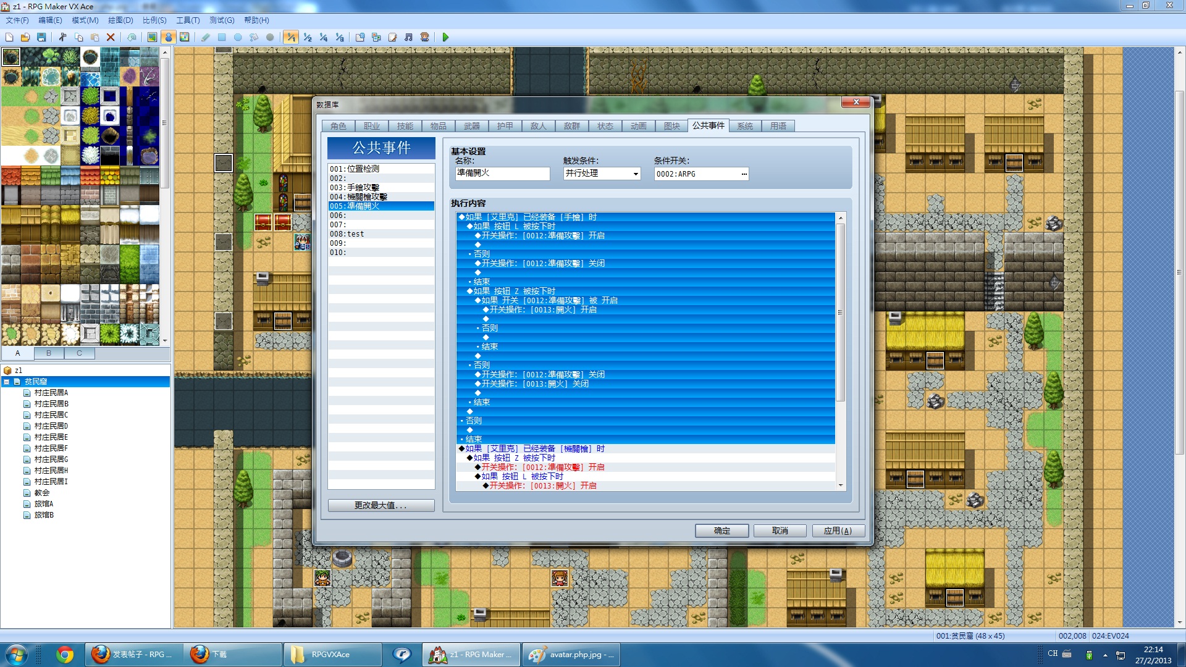Screen dimensions: 1186x667
Task: Select the Pencil drawing tool
Action: (206, 37)
